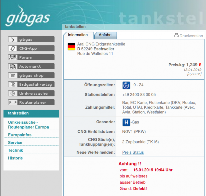Click the gibgas logo

coord(28,16)
